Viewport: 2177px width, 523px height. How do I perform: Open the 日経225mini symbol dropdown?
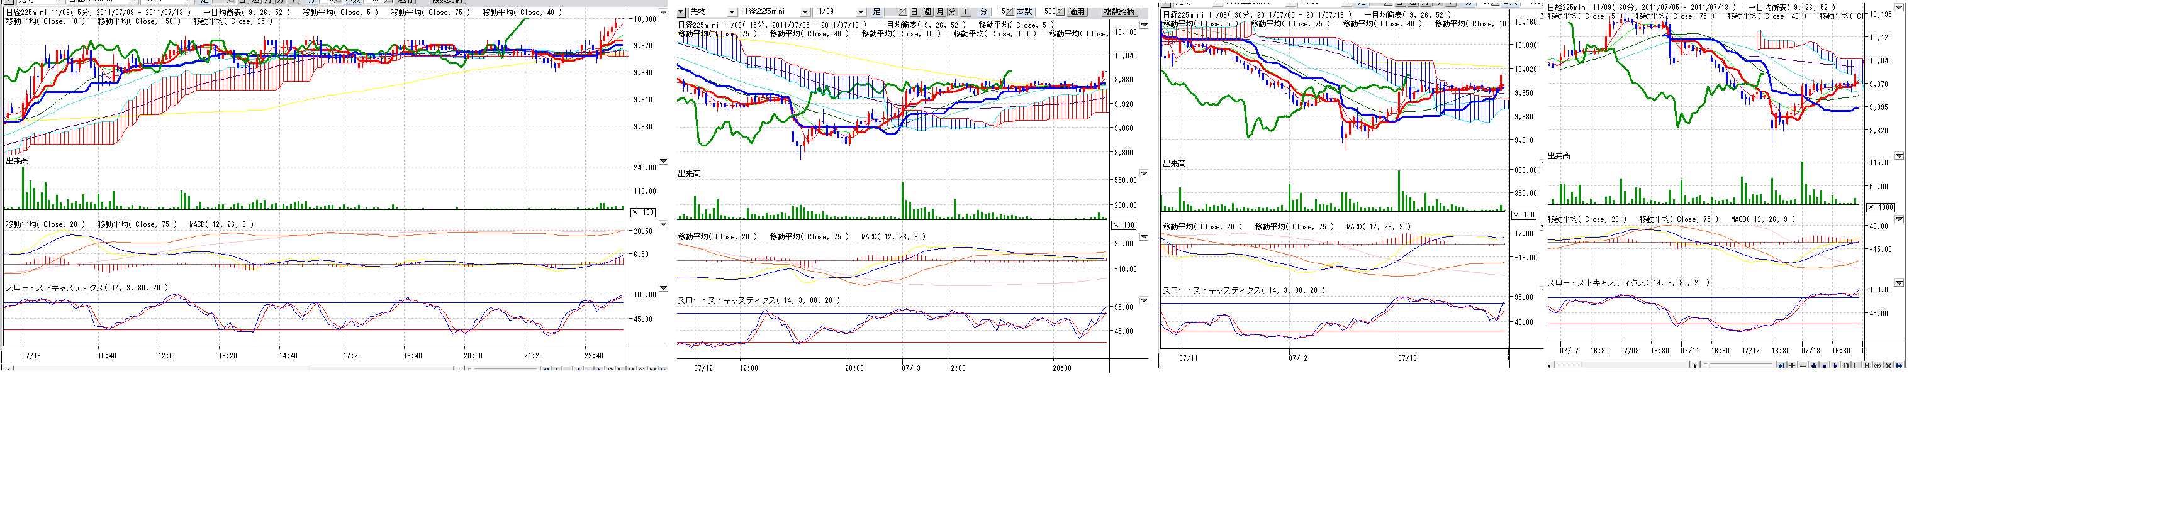point(805,13)
